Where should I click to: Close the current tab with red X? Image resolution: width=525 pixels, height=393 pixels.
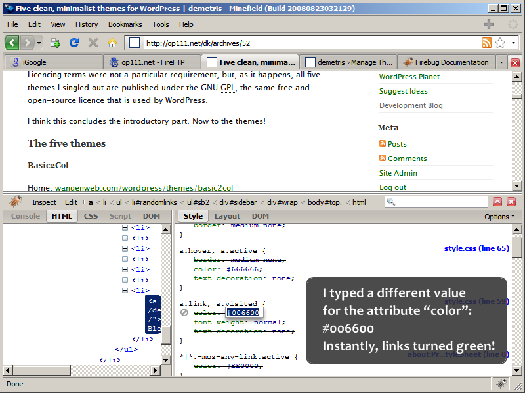coord(515,62)
